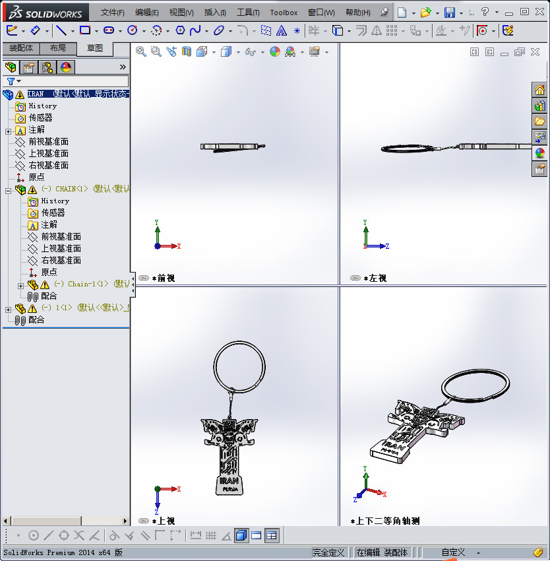550x561 pixels.
Task: Select the Polygon tool
Action: [x=180, y=31]
